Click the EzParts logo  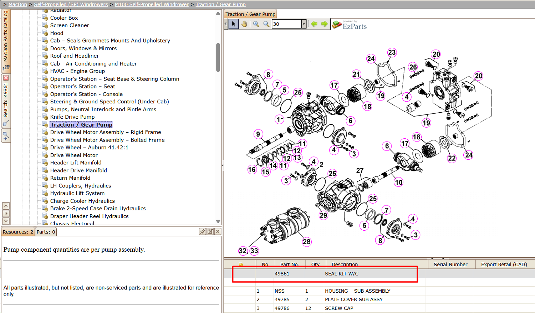[x=349, y=25]
